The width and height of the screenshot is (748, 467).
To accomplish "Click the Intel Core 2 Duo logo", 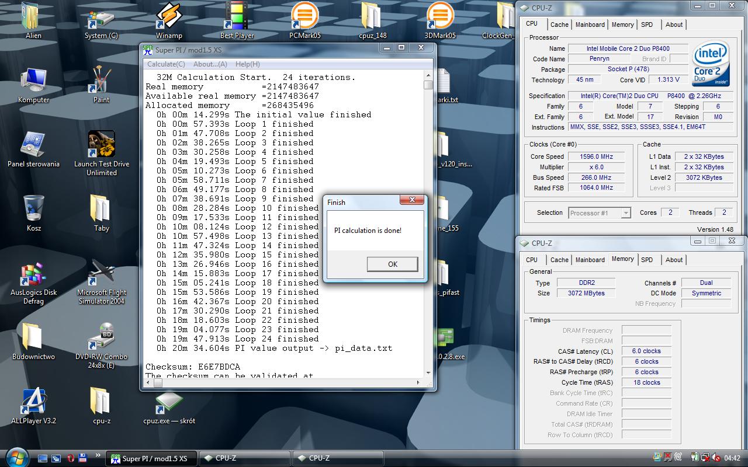I will pos(711,63).
